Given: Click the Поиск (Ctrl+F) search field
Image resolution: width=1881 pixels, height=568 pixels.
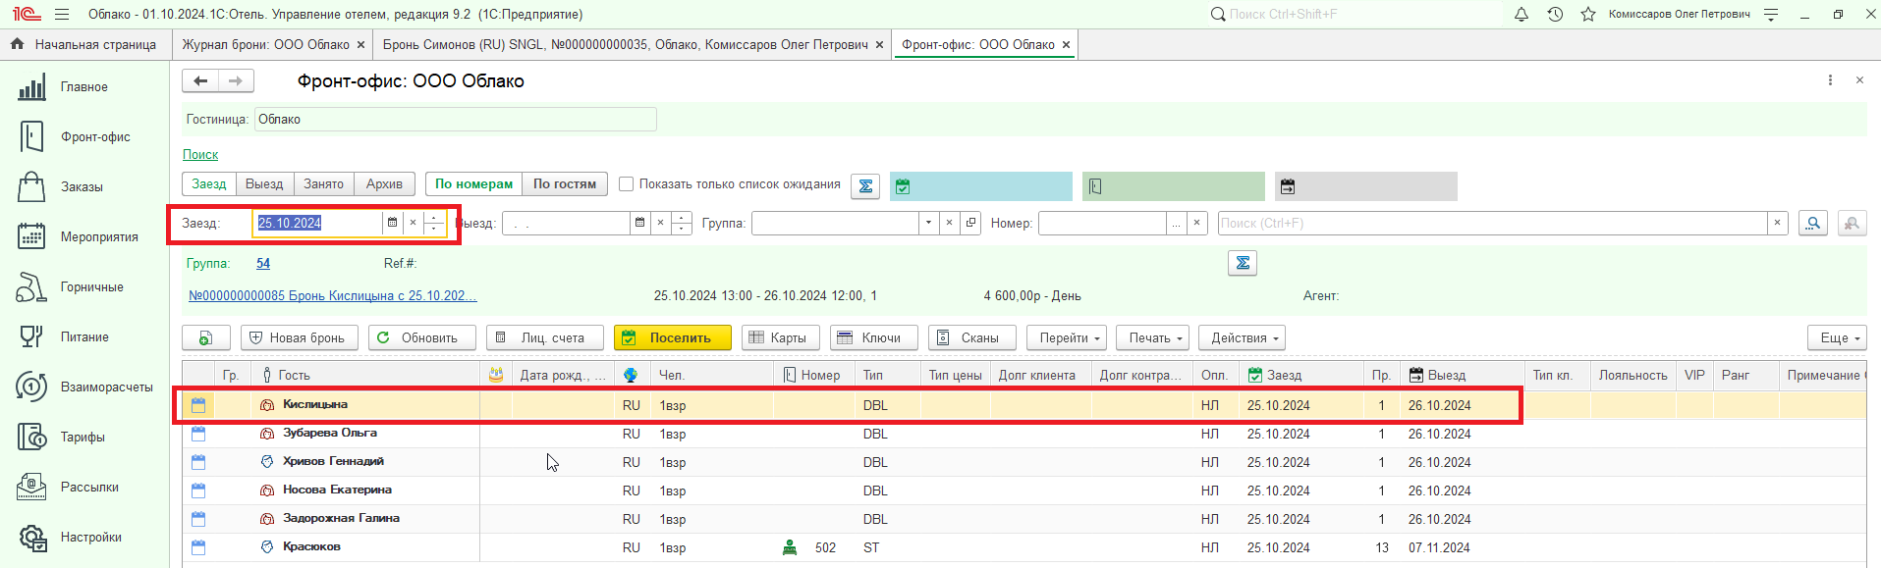Looking at the screenshot, I should point(1492,224).
